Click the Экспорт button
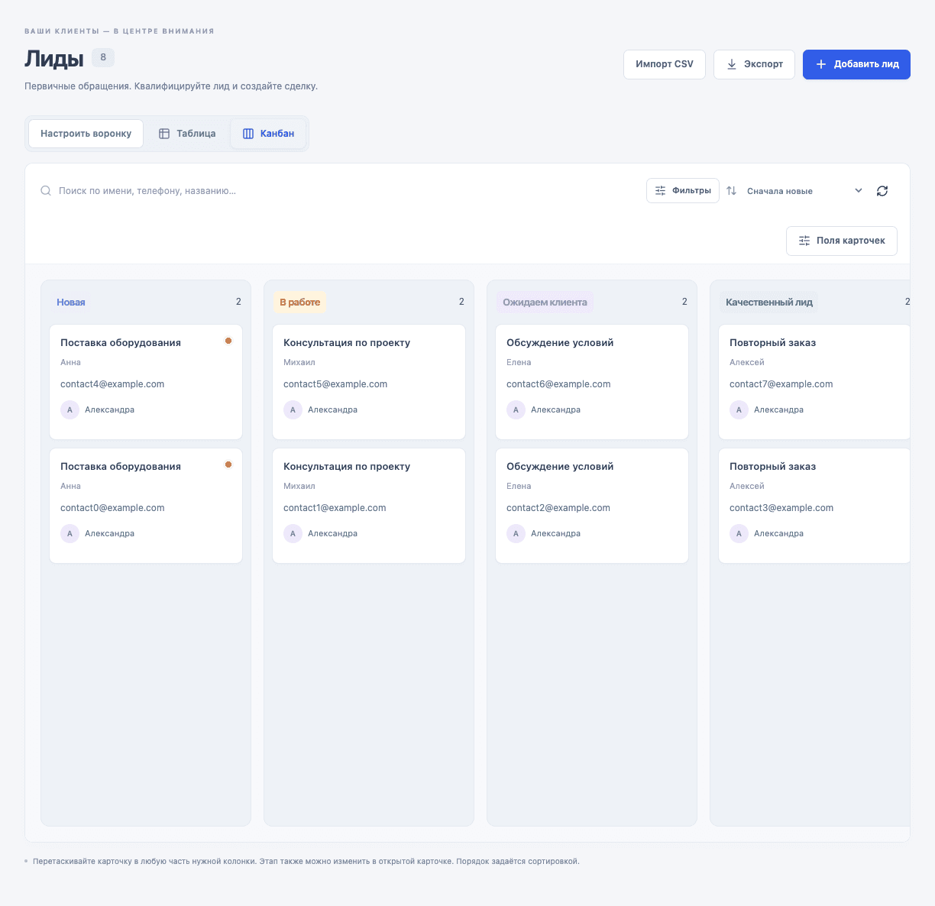This screenshot has width=935, height=906. (754, 64)
